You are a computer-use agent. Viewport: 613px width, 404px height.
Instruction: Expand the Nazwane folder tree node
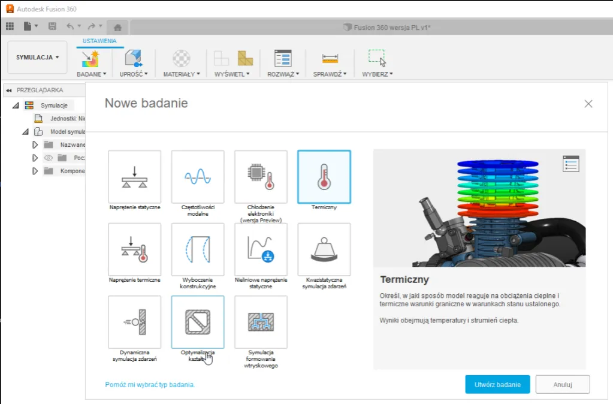pyautogui.click(x=35, y=145)
